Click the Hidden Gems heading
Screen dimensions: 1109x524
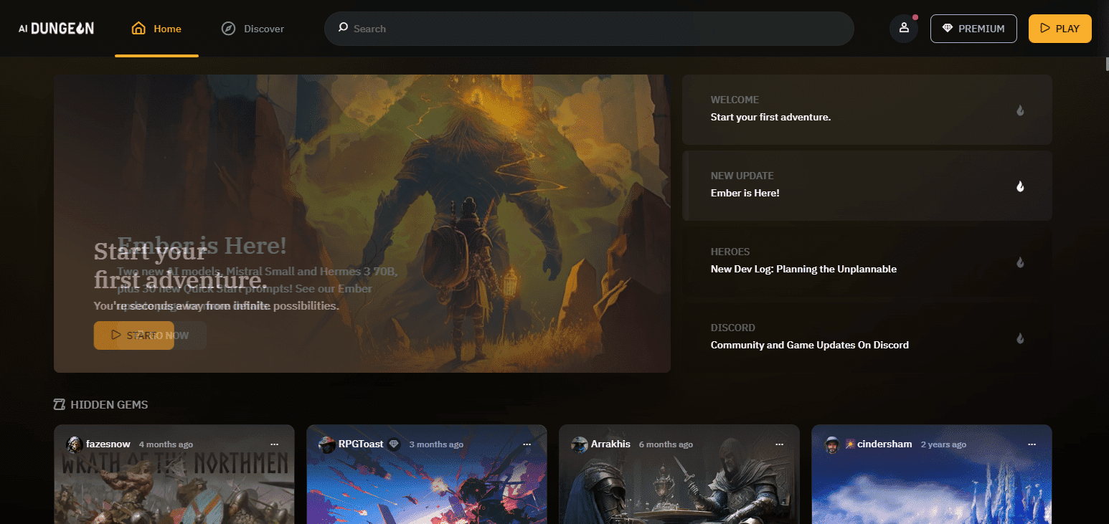(x=109, y=404)
